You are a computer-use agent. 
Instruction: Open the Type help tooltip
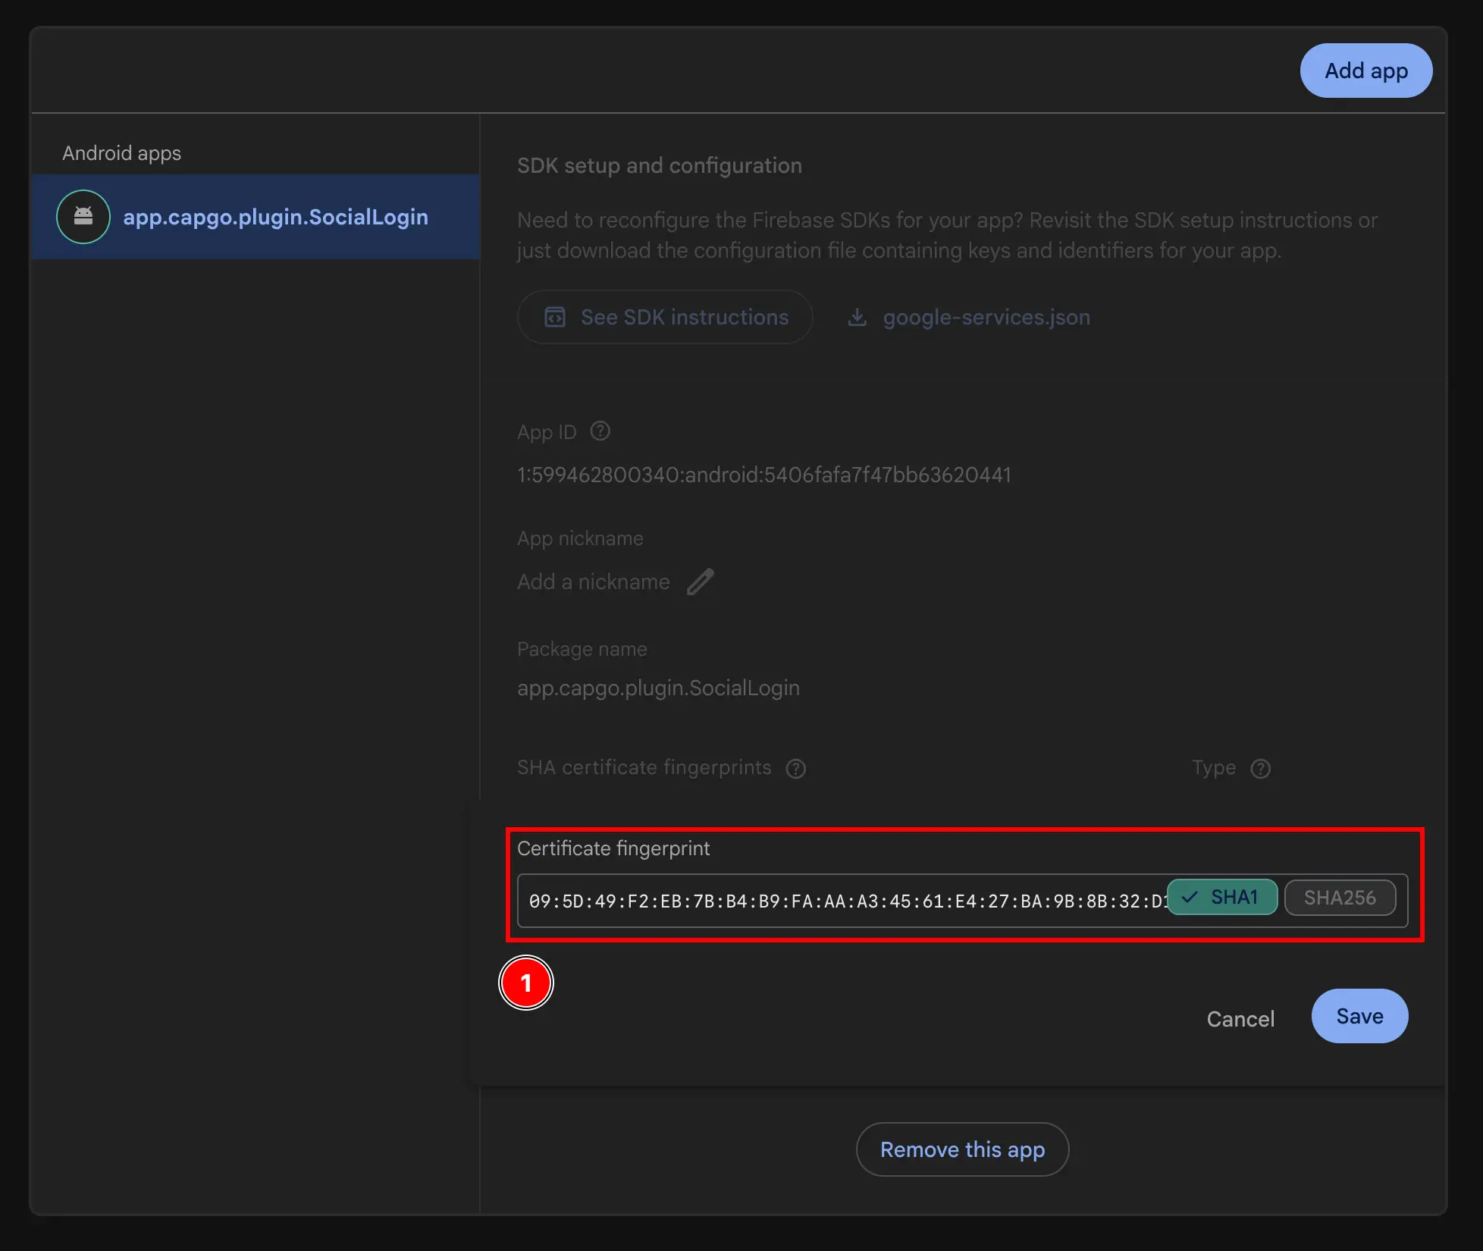(1261, 768)
